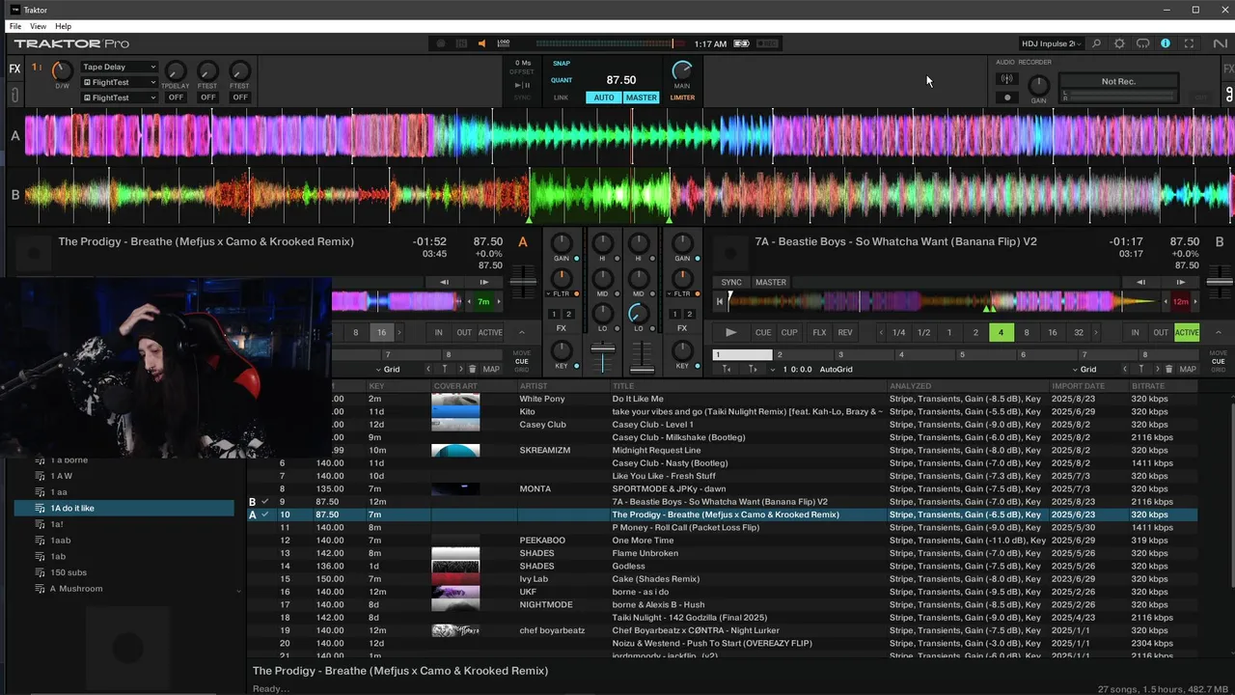Click SYNC on deck B

(732, 282)
